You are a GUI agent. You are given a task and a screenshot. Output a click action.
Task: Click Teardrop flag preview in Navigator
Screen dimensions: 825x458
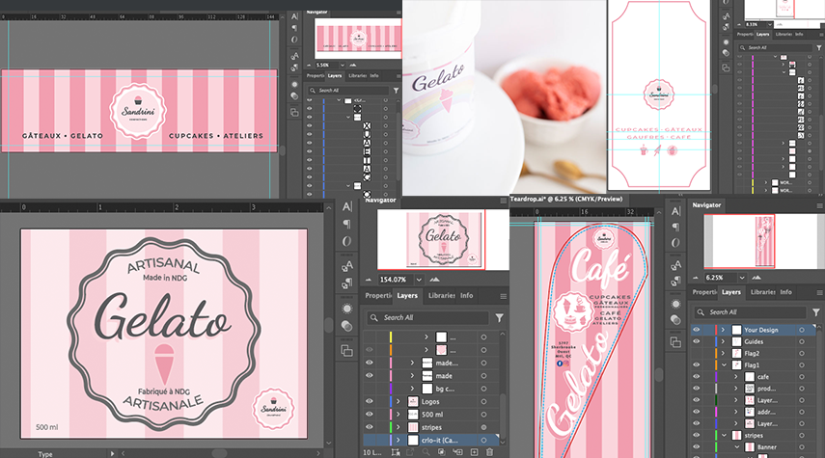pos(765,241)
